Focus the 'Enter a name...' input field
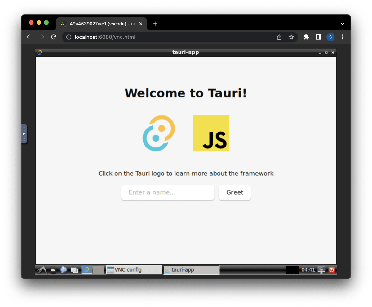The image size is (372, 307). pos(168,192)
